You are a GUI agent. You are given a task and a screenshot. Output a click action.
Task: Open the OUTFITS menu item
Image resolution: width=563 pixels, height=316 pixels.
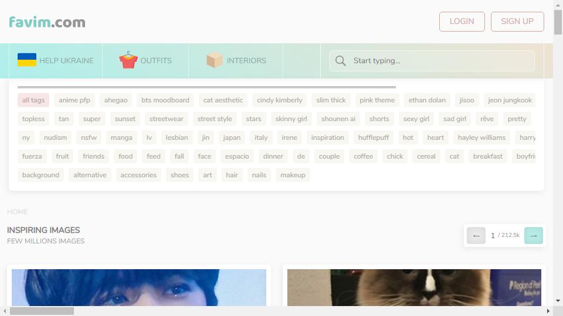click(x=145, y=60)
